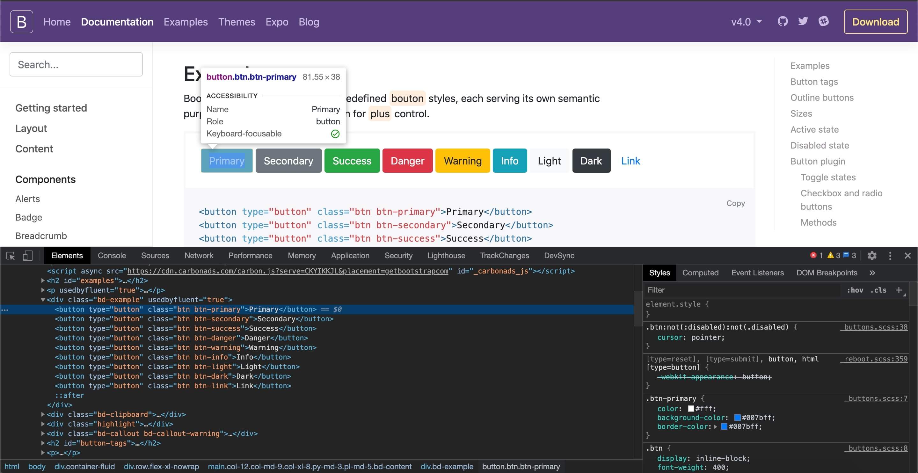Click the Warning example button

(x=463, y=161)
